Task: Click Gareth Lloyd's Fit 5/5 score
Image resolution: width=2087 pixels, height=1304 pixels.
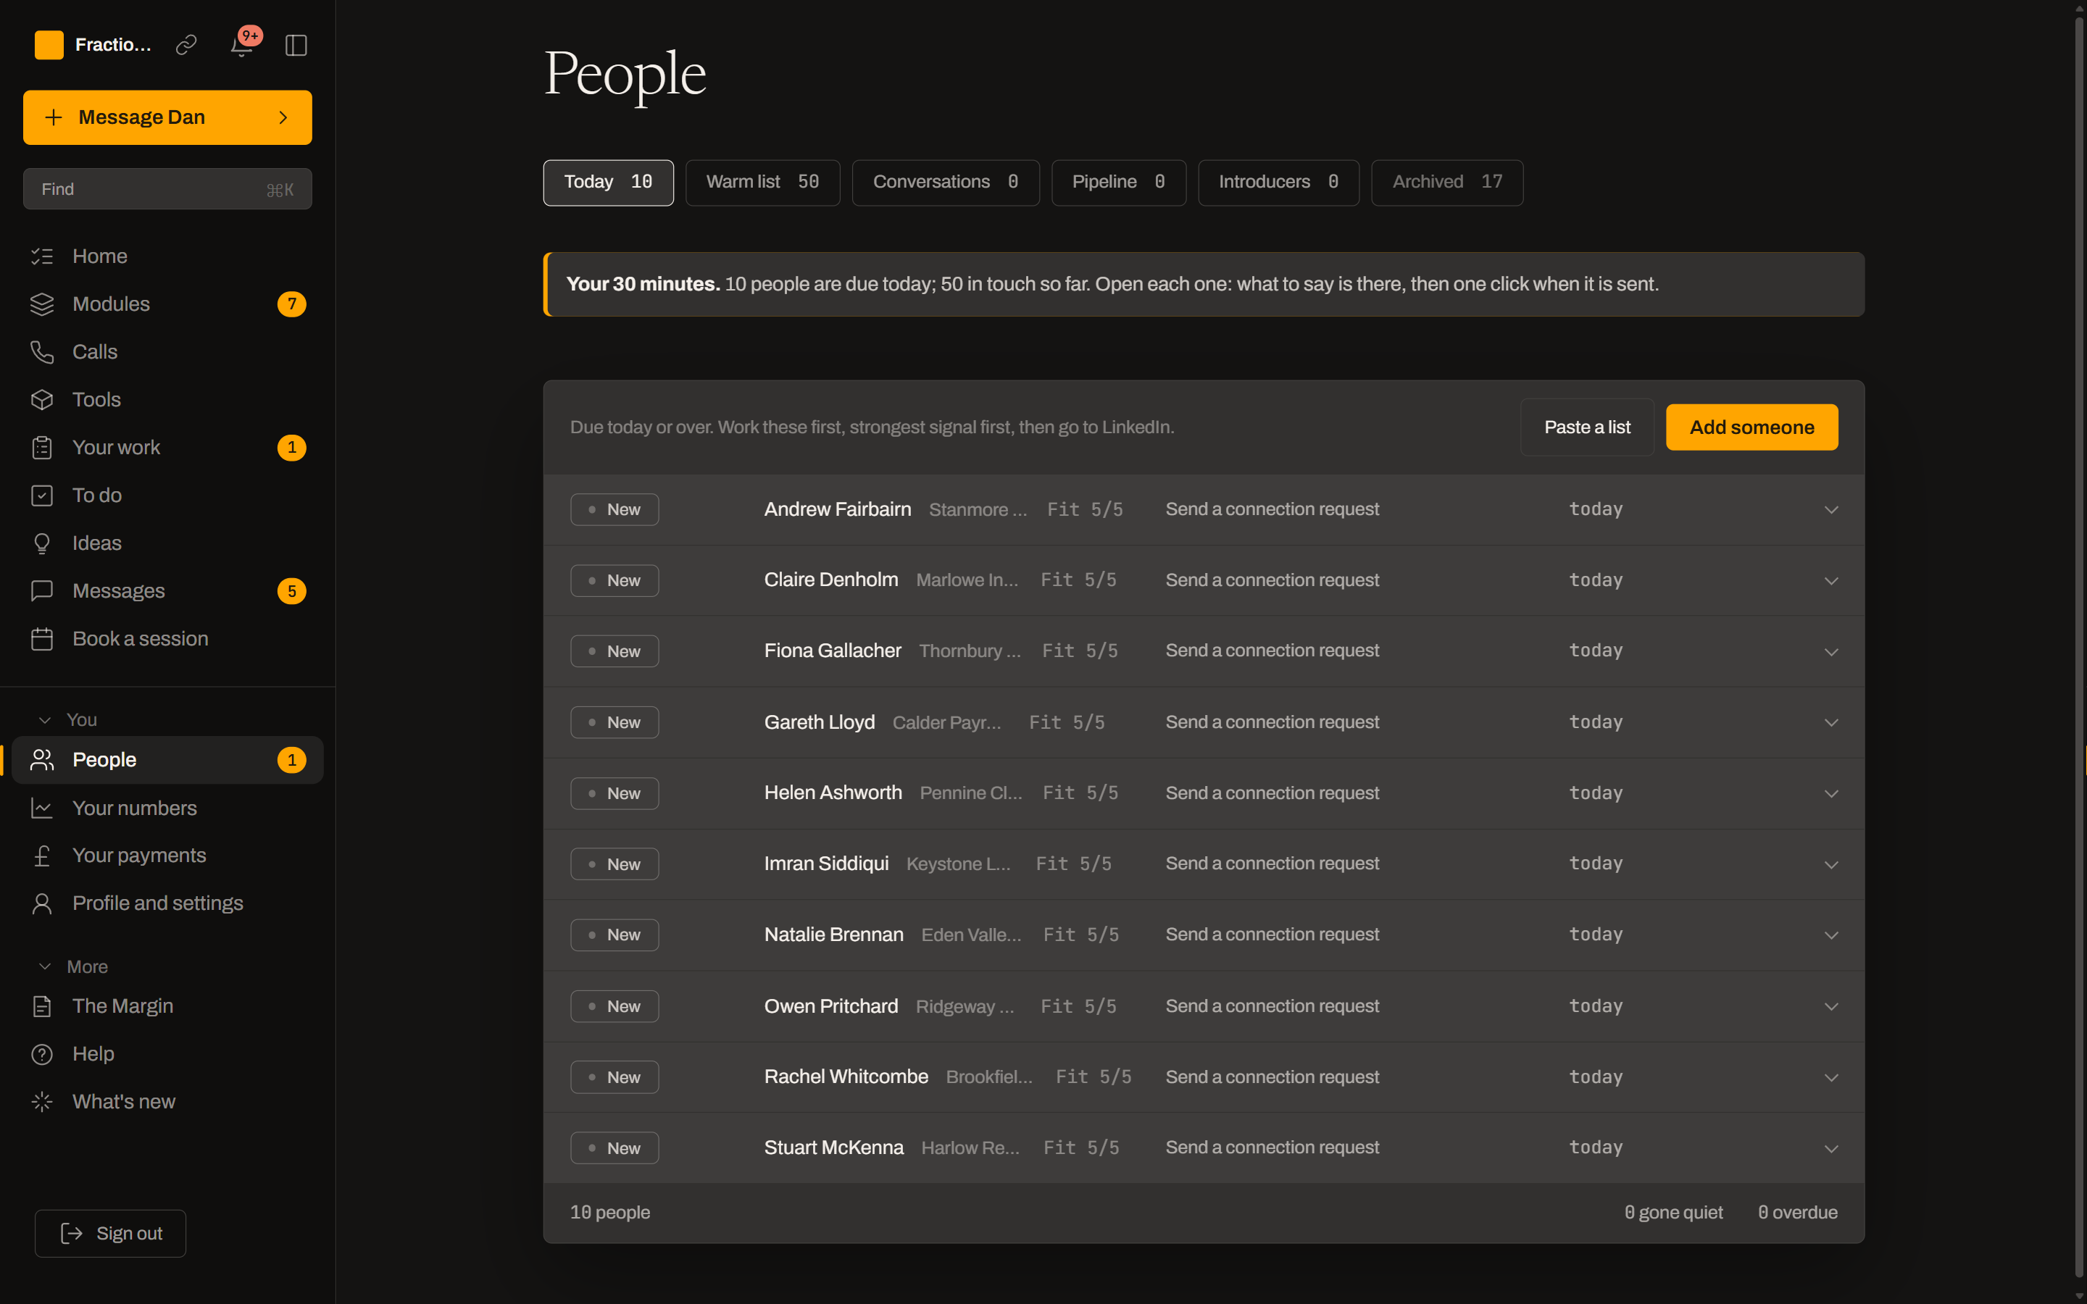Action: point(1067,722)
